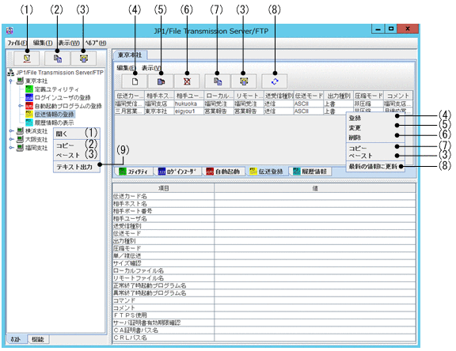Choose ペースト from the tree context menu
The image size is (456, 351).
tap(77, 155)
